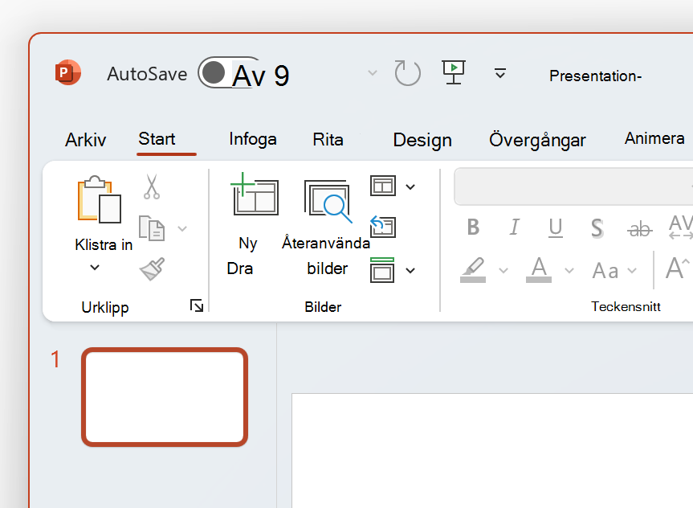Click the main slide canvas

tap(492, 450)
